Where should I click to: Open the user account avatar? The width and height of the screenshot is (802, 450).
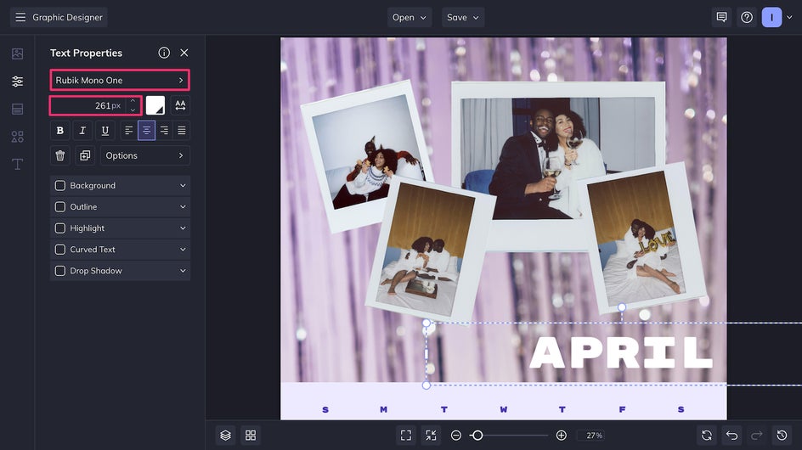[x=771, y=17]
